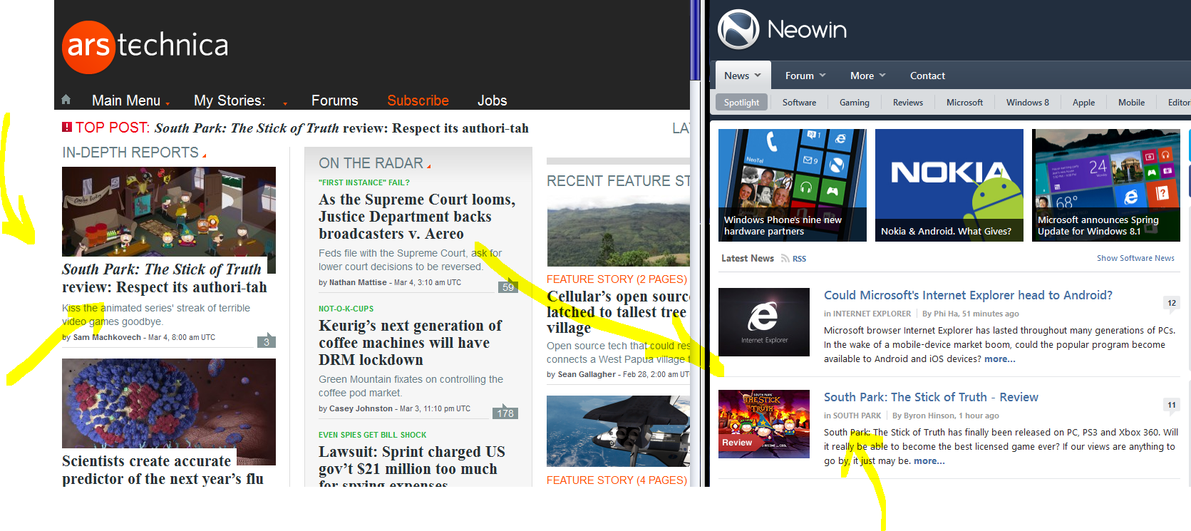The image size is (1191, 531).
Task: Click the Ars Technica logo
Action: (145, 46)
